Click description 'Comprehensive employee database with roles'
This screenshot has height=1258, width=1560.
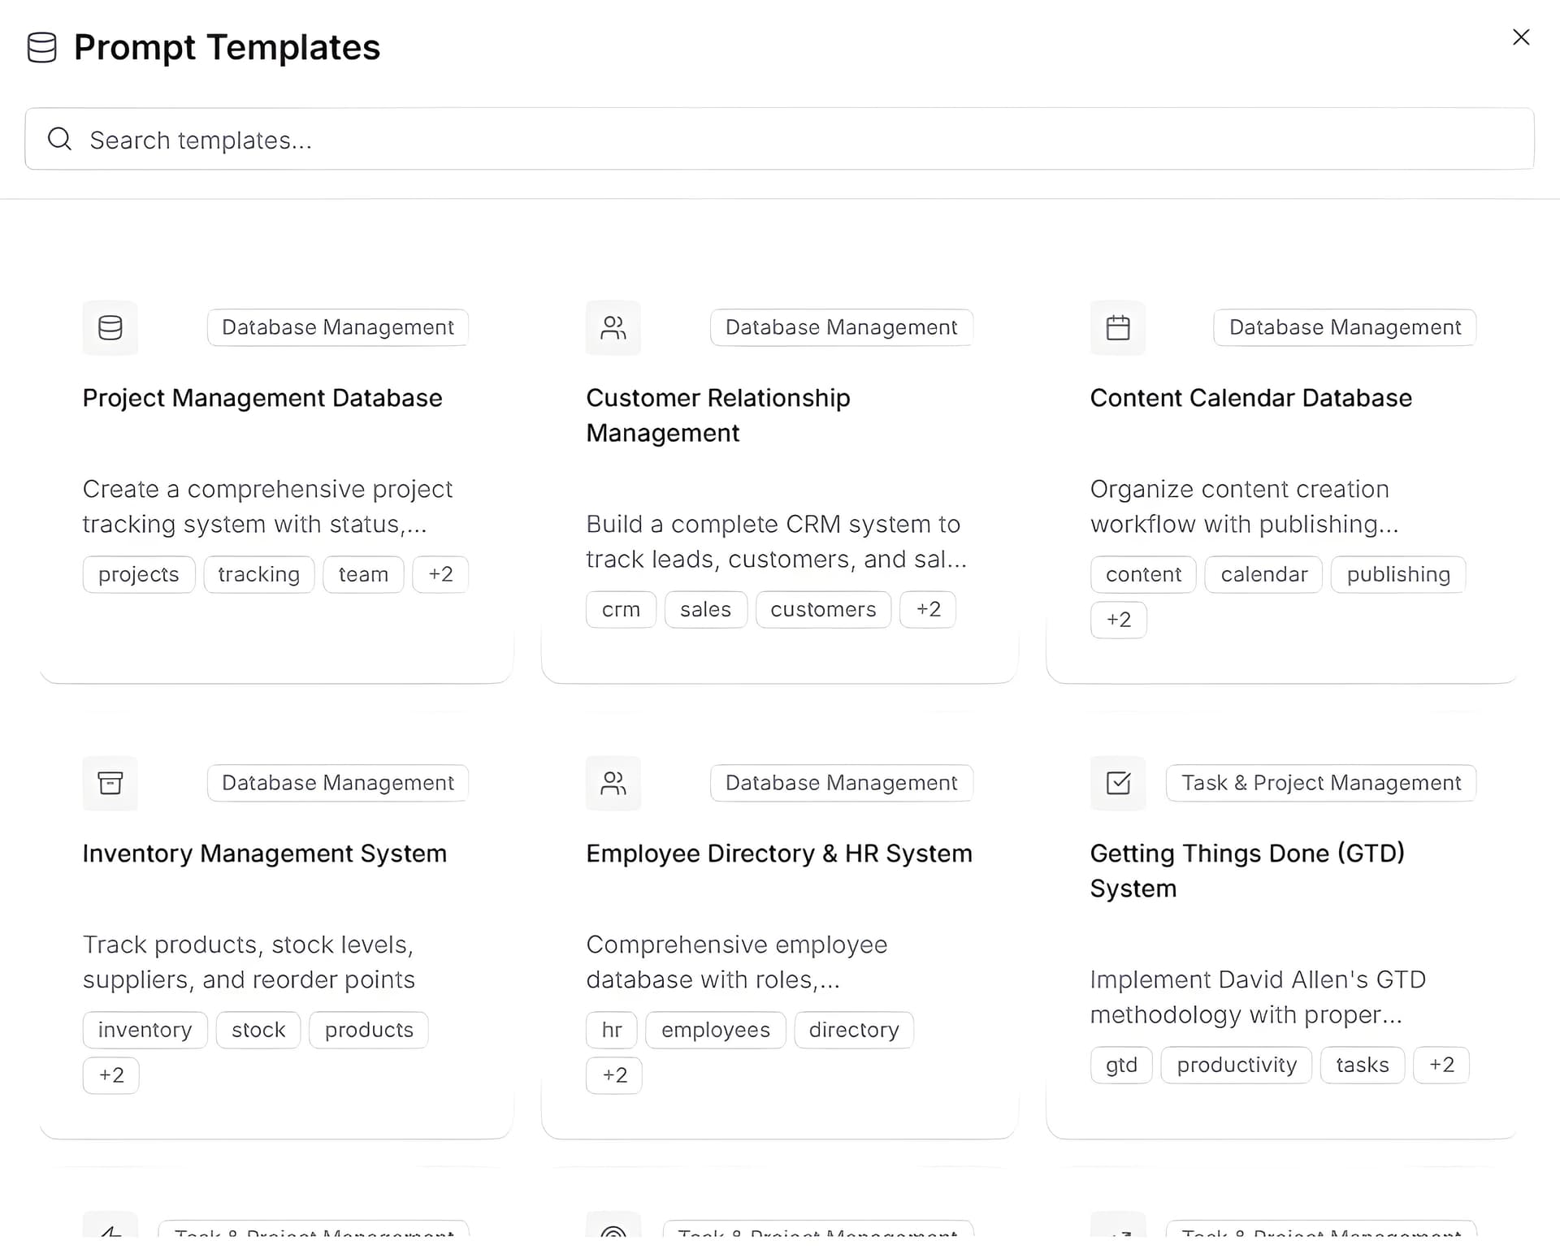[x=737, y=962]
